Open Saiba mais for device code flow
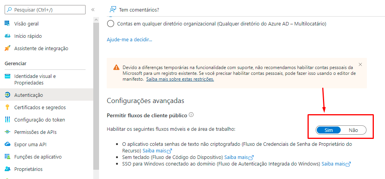 [x=236, y=157]
